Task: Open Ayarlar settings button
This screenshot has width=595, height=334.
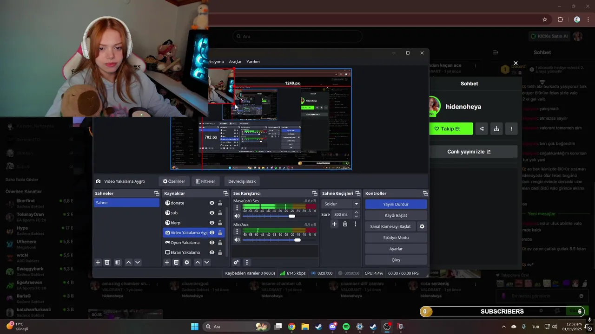Action: [396, 249]
